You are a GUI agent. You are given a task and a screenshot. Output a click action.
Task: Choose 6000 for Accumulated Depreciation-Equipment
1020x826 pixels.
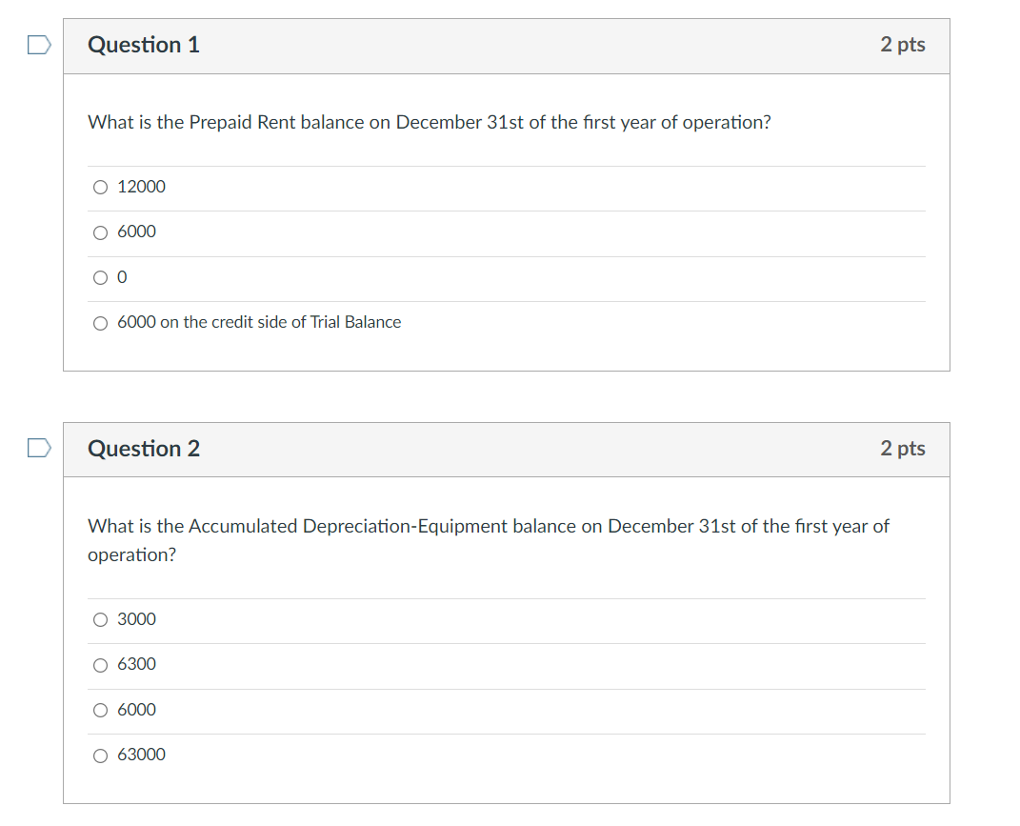coord(101,711)
